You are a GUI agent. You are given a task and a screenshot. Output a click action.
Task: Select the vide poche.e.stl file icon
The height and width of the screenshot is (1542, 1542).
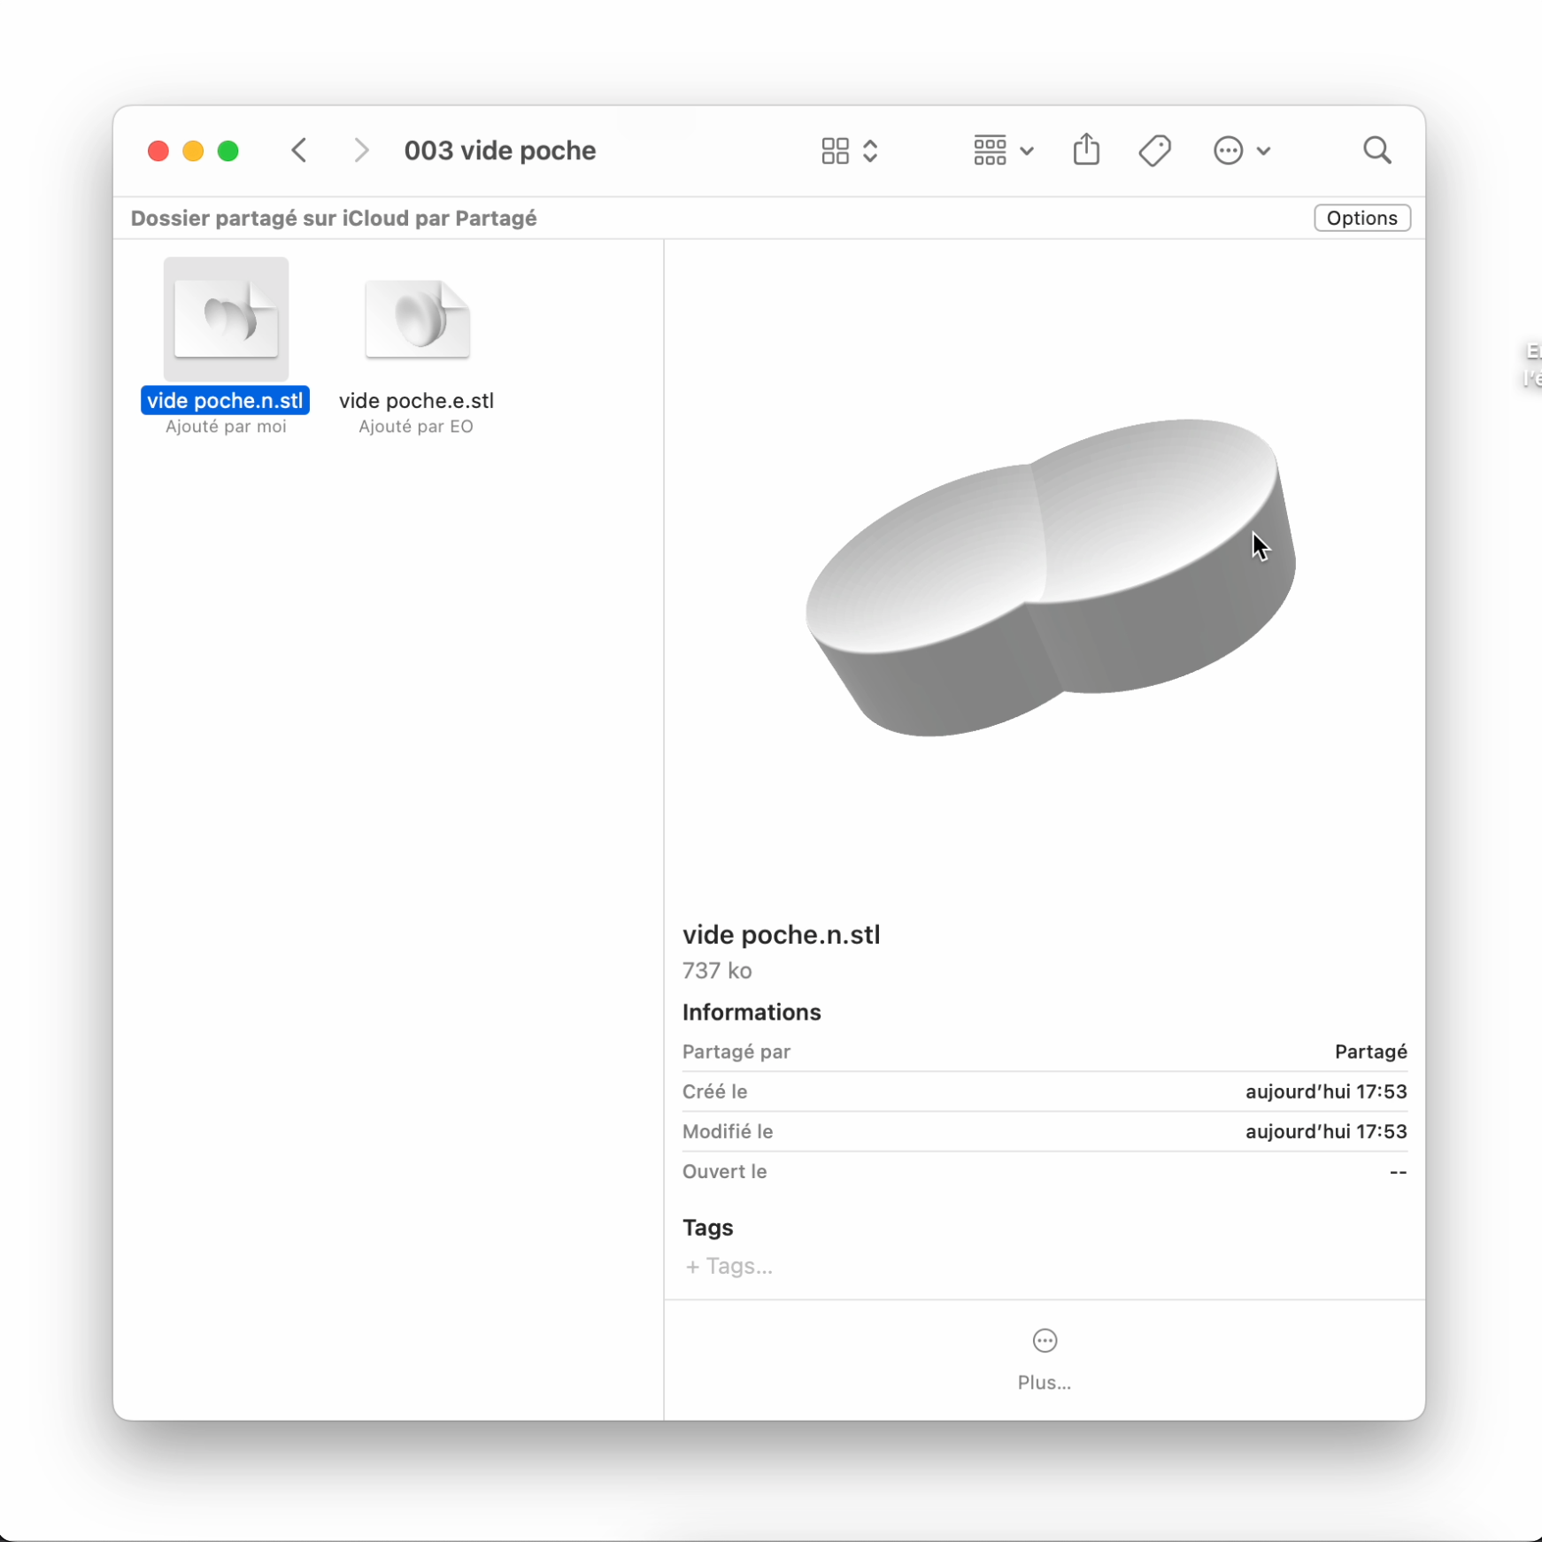(x=417, y=319)
